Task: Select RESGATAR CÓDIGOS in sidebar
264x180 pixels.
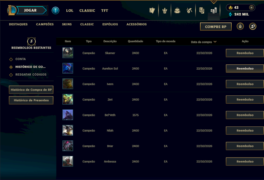Action: (31, 75)
